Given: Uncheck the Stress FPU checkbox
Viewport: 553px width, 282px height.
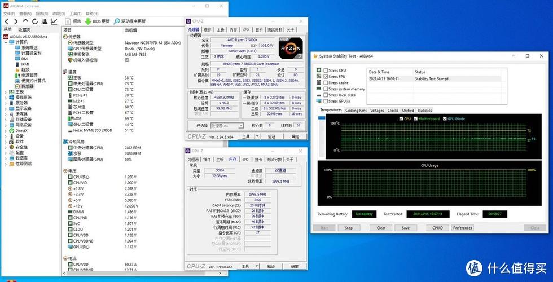Looking at the screenshot, I should coord(326,77).
